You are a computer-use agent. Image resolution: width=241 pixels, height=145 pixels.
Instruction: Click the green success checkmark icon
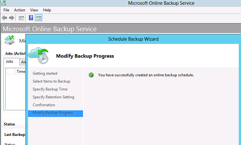[91, 75]
